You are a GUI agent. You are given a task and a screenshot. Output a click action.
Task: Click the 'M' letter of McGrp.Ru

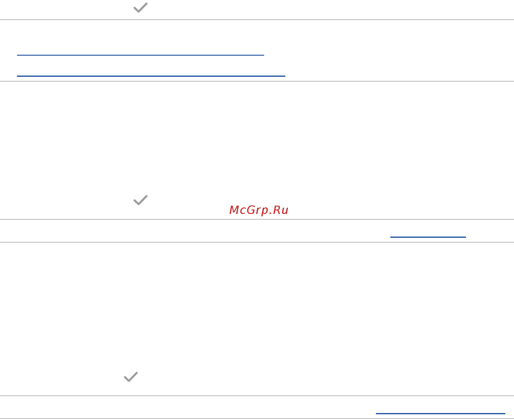click(x=233, y=210)
